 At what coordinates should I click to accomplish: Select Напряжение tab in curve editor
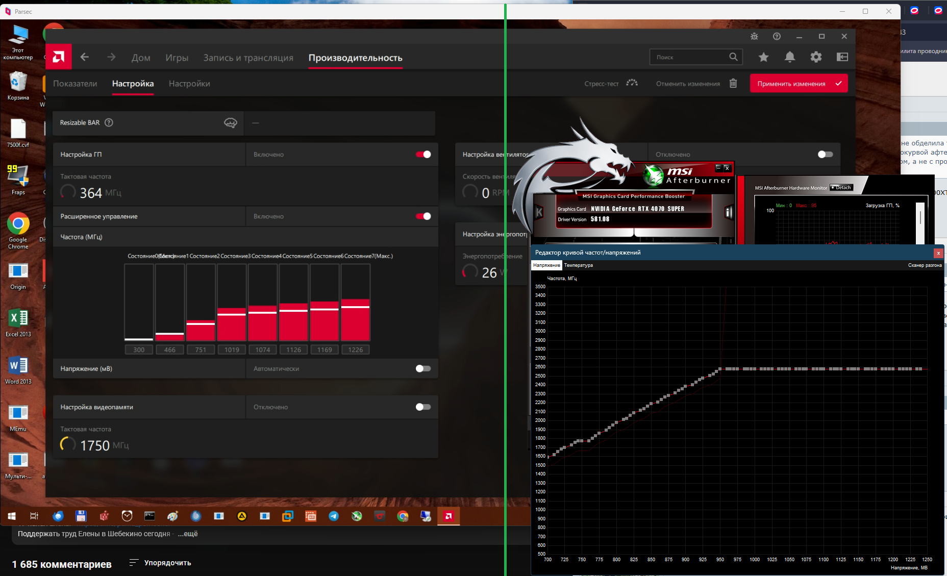point(546,265)
